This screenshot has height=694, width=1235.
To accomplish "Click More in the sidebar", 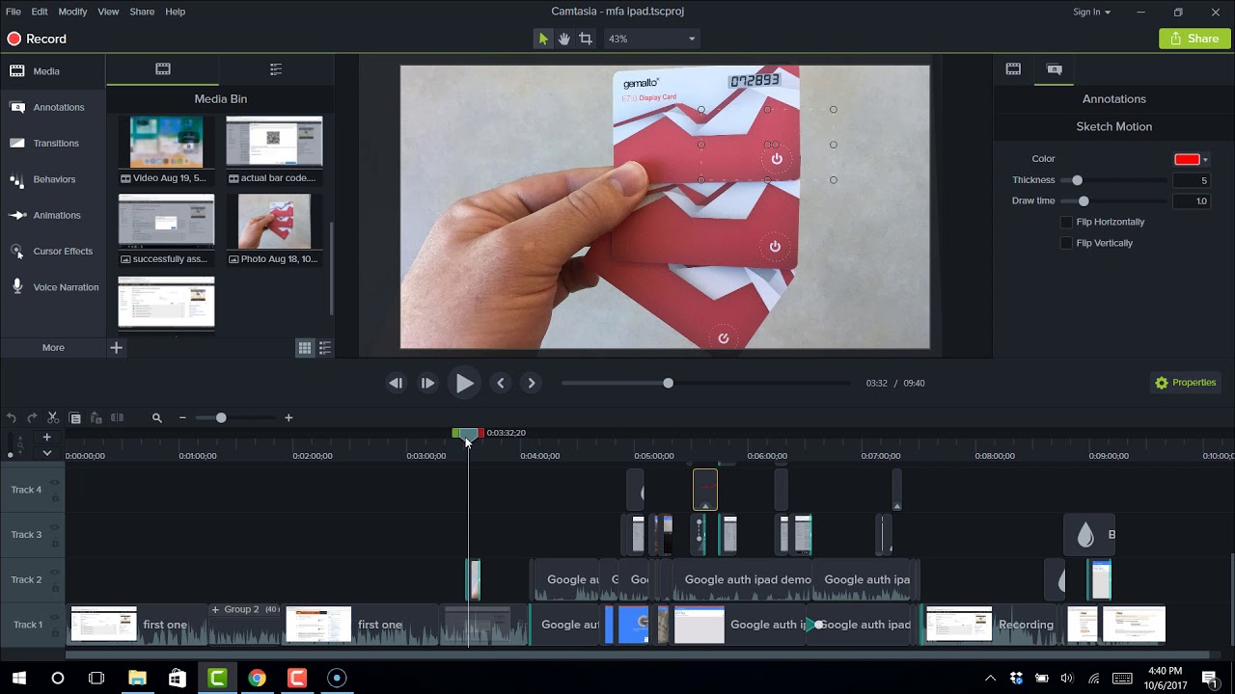I will click(53, 348).
